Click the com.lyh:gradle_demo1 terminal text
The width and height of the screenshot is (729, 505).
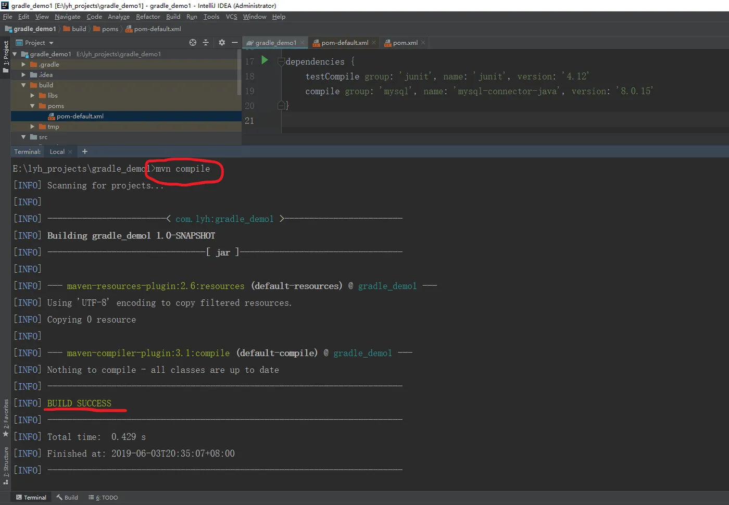point(224,219)
